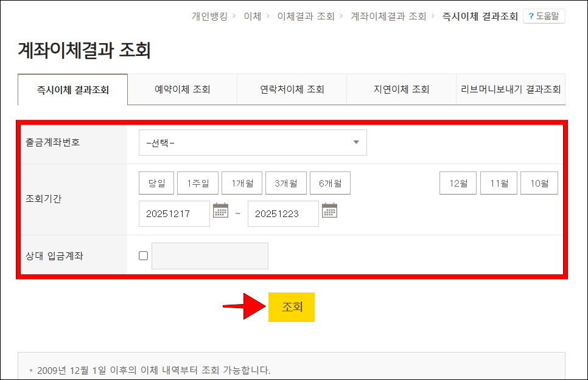Image resolution: width=588 pixels, height=380 pixels.
Task: Open the 도움말 help button
Action: click(x=545, y=16)
